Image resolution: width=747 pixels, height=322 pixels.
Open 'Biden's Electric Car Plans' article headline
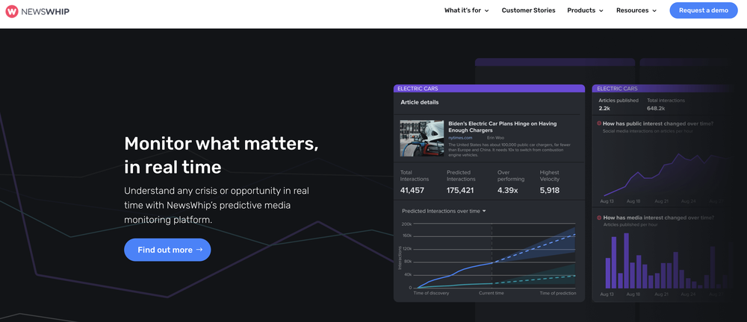click(502, 127)
